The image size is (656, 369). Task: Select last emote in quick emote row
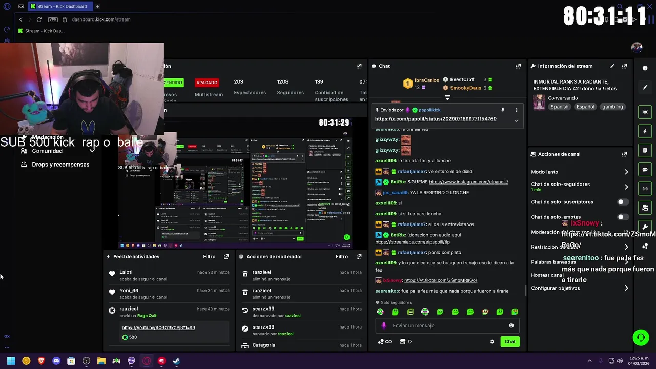tap(515, 312)
